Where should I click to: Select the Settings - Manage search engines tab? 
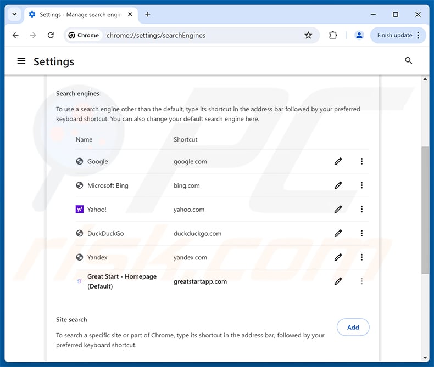pos(81,15)
